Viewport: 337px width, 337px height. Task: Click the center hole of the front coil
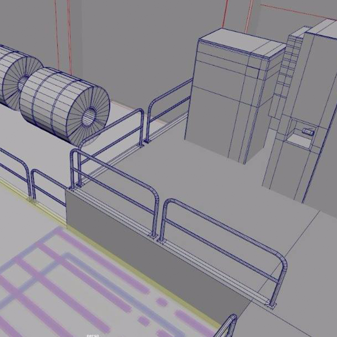tap(88, 118)
